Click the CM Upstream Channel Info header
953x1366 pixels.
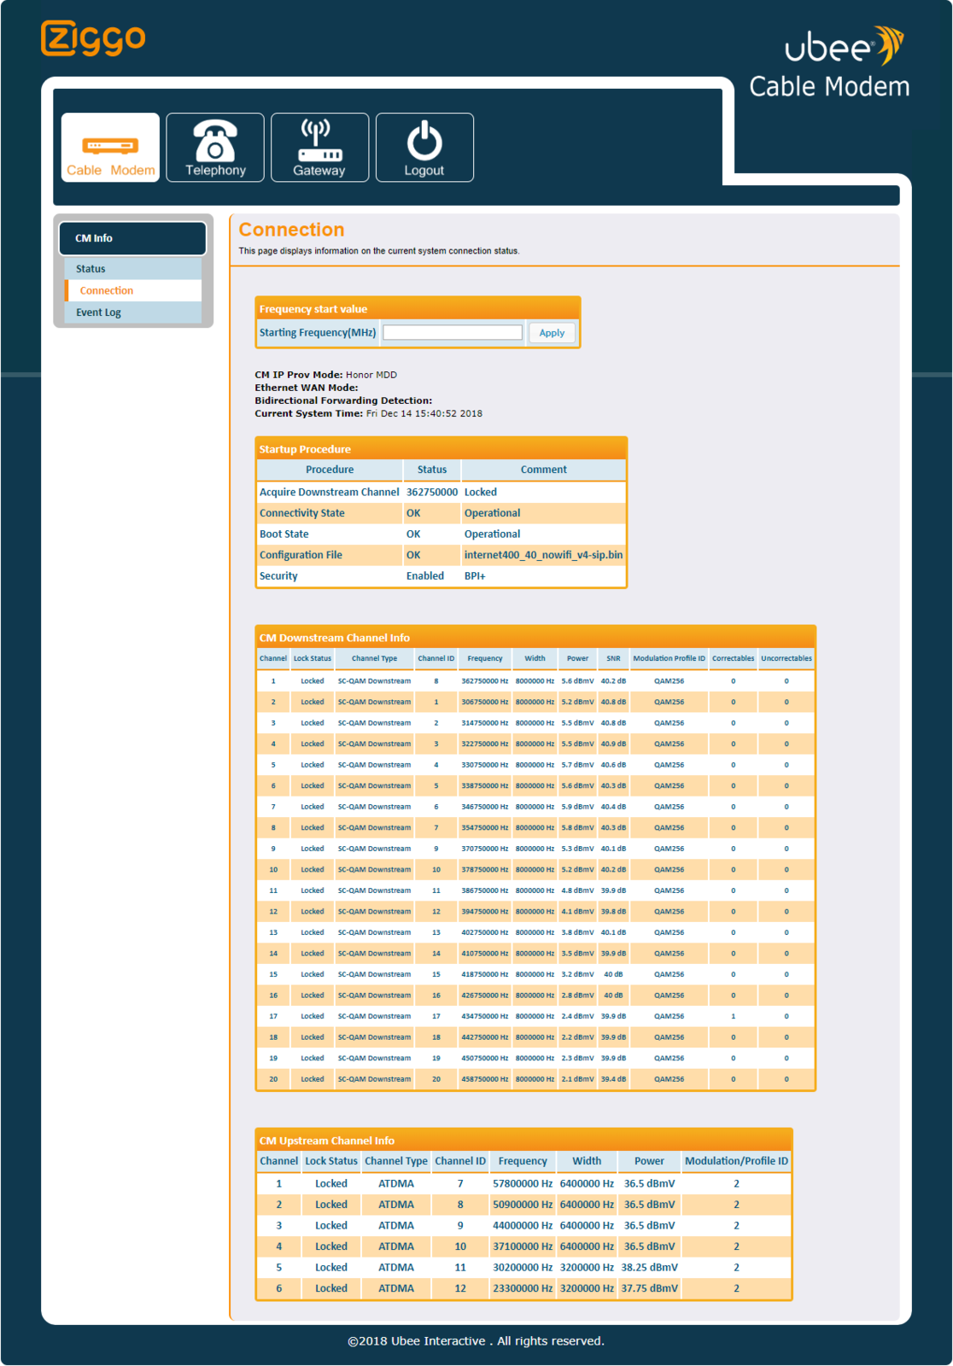[x=524, y=1141]
